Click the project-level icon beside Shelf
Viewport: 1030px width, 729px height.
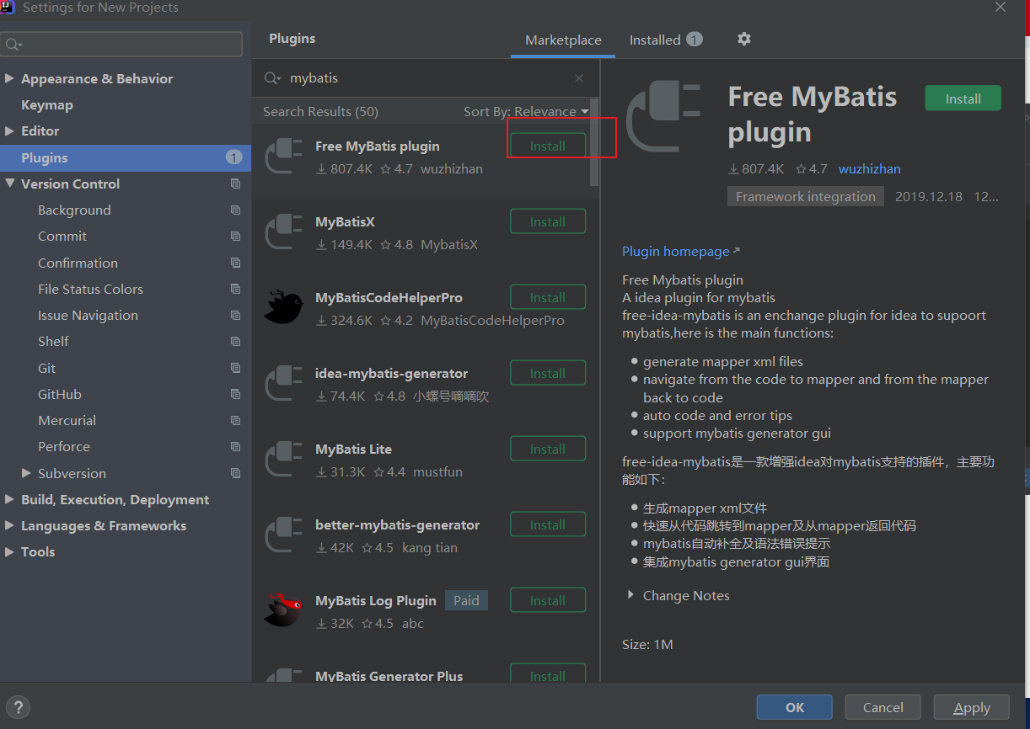pos(235,342)
